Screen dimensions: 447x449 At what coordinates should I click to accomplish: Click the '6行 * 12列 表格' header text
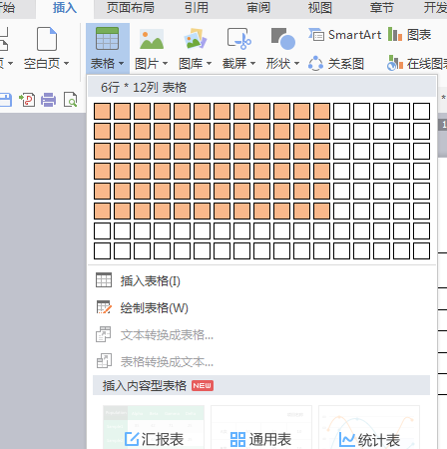[144, 88]
